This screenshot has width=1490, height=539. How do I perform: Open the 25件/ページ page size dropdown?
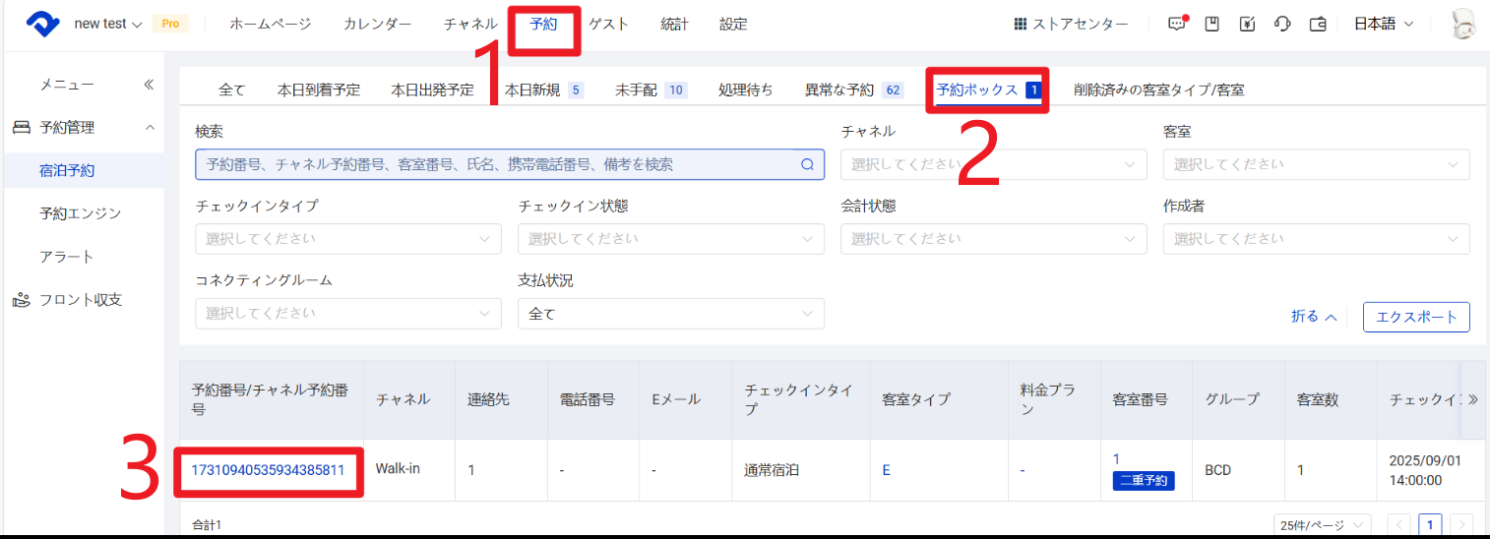[1322, 524]
